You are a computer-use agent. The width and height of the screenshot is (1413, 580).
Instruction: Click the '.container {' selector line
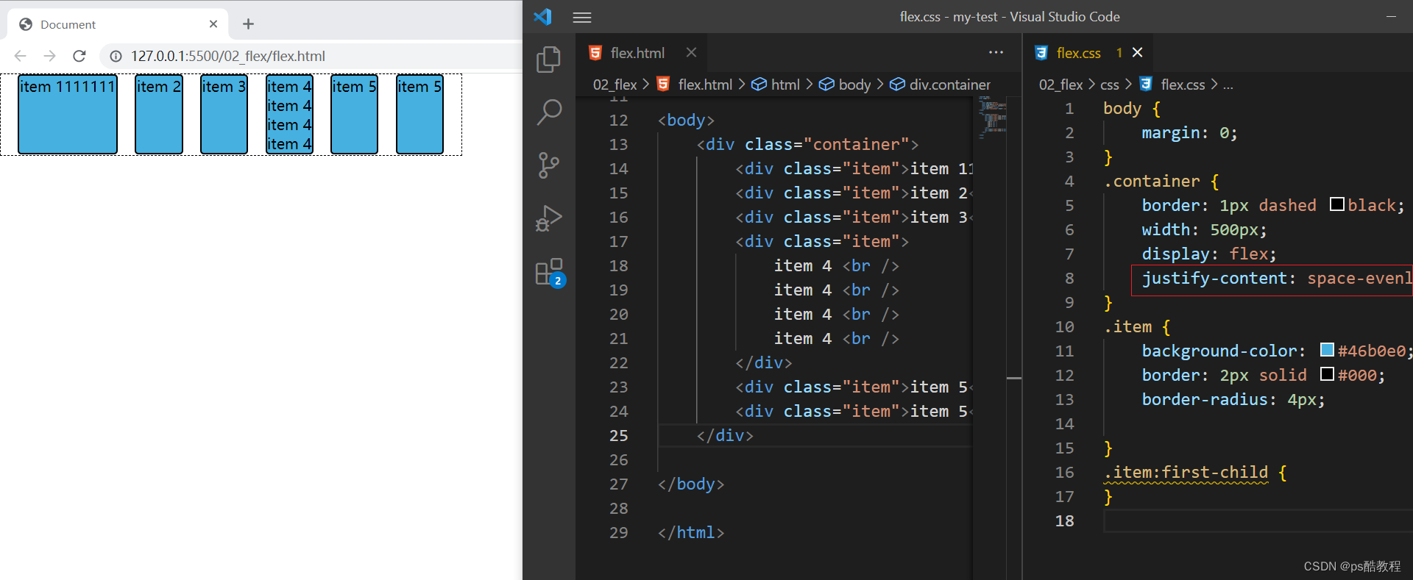coord(1161,181)
